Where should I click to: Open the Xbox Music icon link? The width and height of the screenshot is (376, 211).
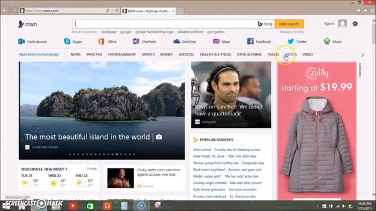click(x=327, y=42)
